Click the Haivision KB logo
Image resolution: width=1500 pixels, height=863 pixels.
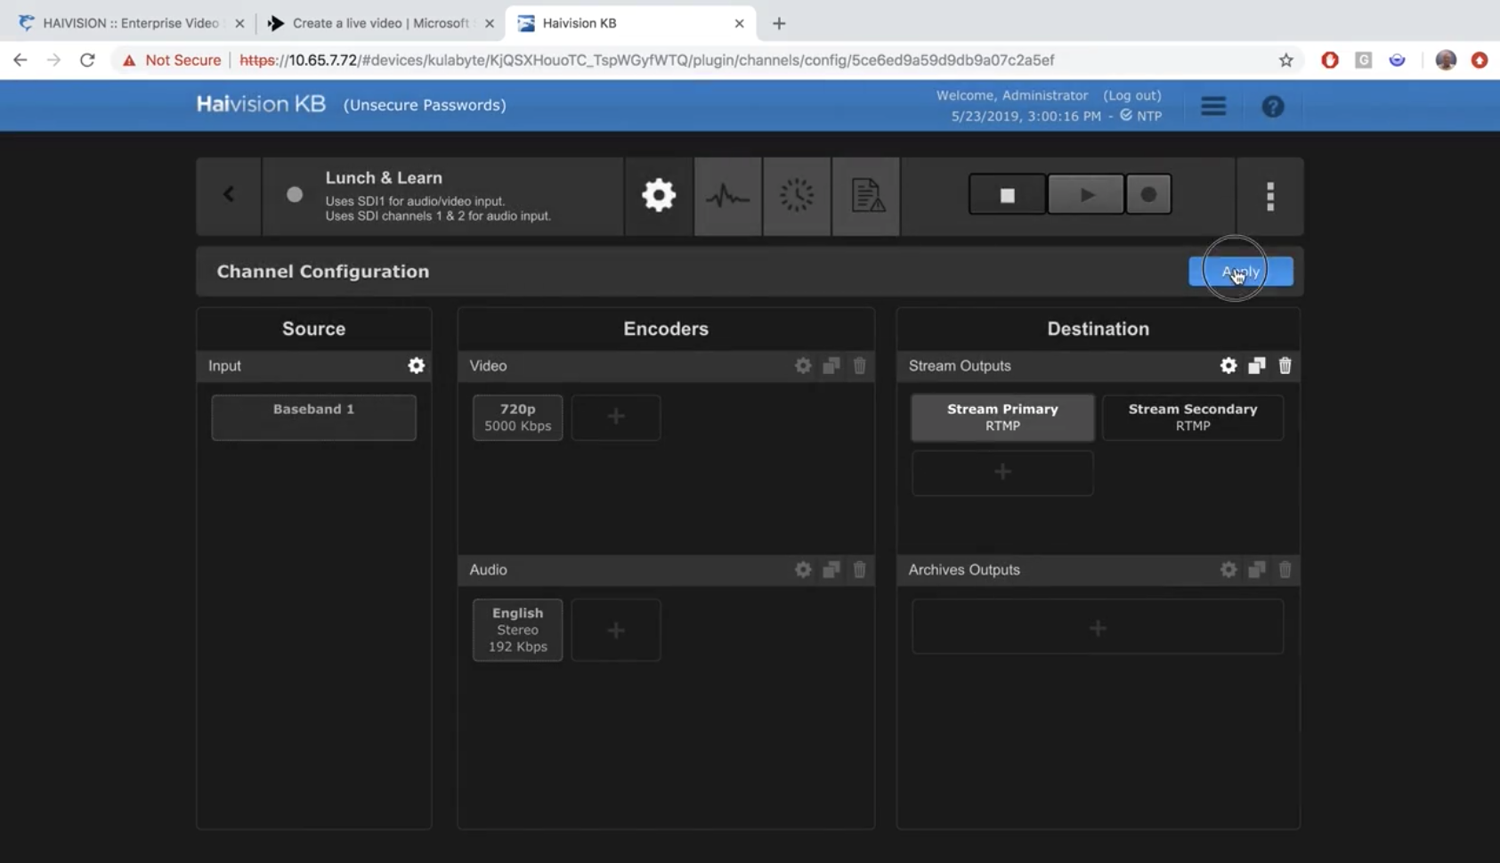pyautogui.click(x=261, y=104)
